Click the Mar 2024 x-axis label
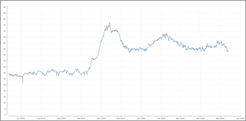Viewport: 246px width, 121px height. coord(180,118)
